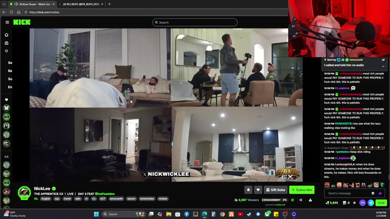
Task: Click username ryanheinz in chat
Action: (342, 152)
